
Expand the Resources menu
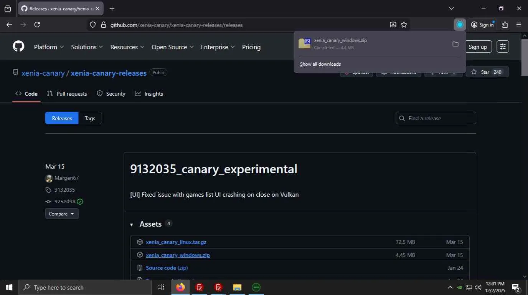pos(127,47)
